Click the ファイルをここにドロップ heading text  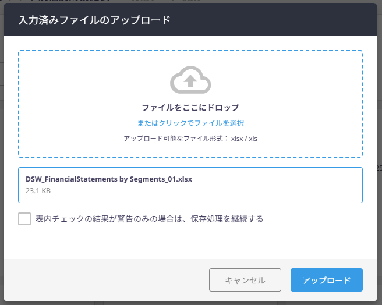(190, 108)
